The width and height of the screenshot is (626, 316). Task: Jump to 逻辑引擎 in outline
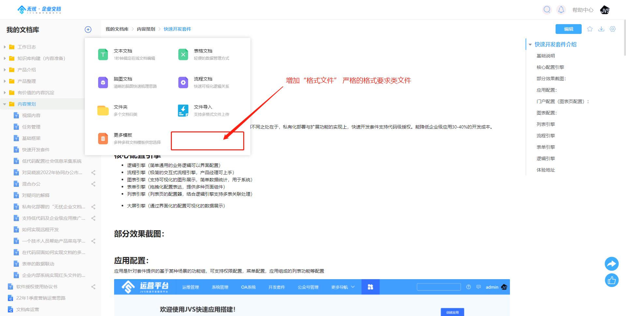click(545, 158)
